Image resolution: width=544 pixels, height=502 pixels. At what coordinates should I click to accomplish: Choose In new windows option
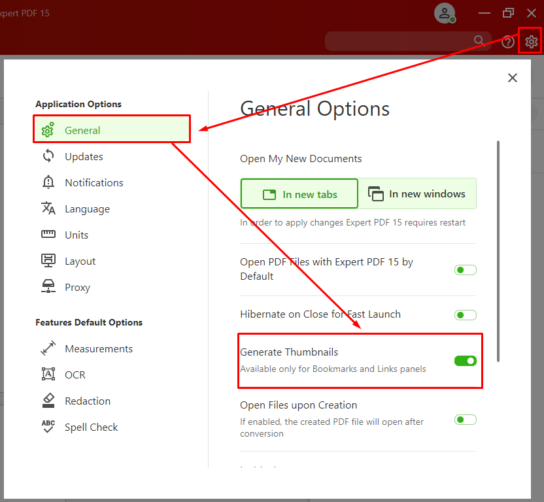[x=417, y=193]
